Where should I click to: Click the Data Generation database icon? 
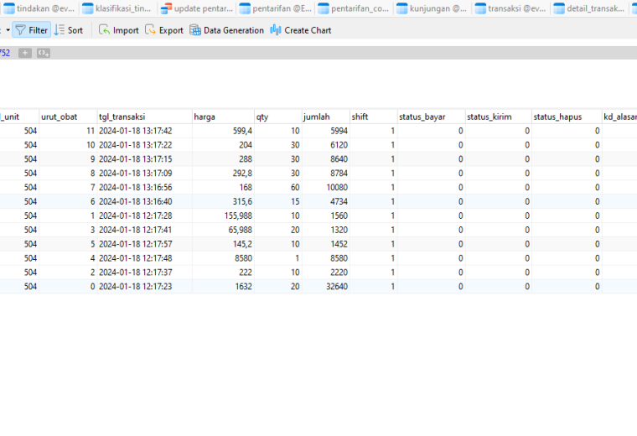pyautogui.click(x=195, y=30)
